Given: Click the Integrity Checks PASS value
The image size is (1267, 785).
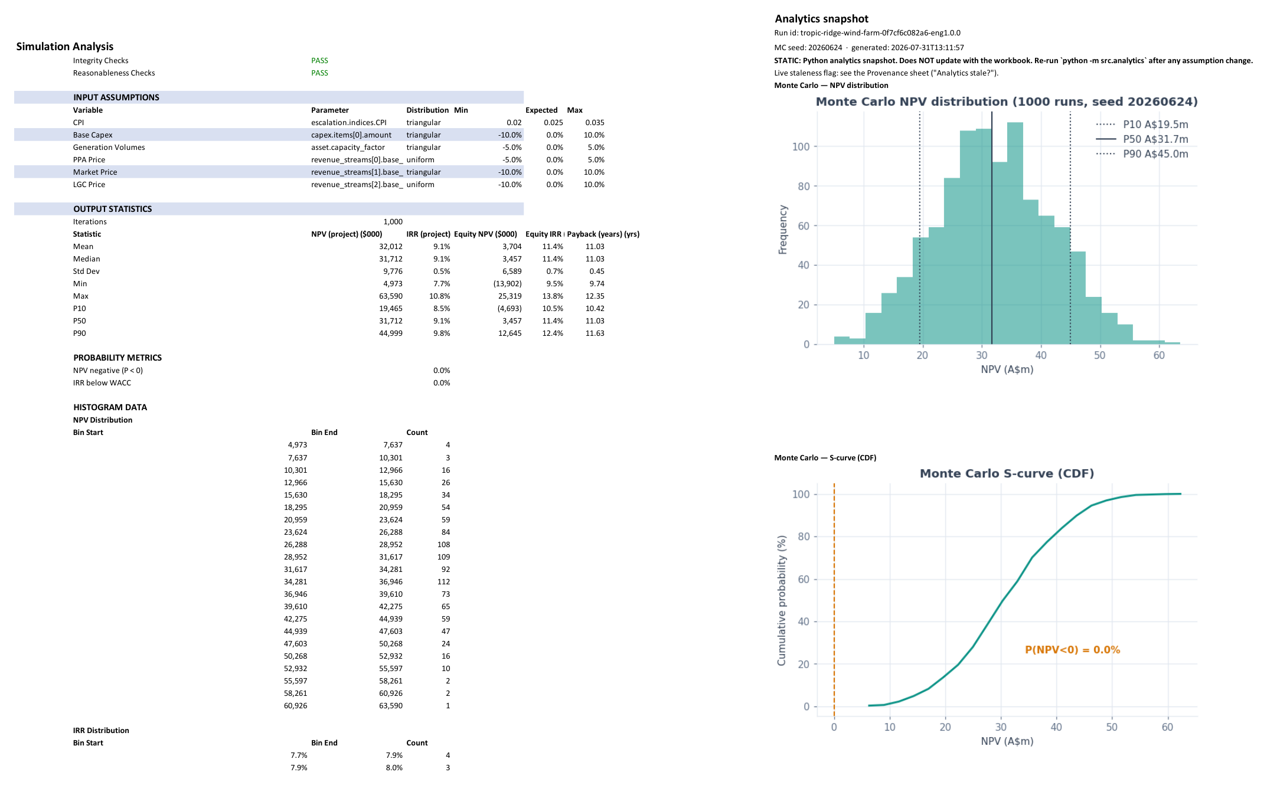Looking at the screenshot, I should (319, 61).
